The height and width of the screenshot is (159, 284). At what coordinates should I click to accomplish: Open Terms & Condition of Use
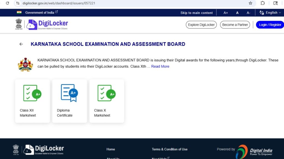(169, 149)
